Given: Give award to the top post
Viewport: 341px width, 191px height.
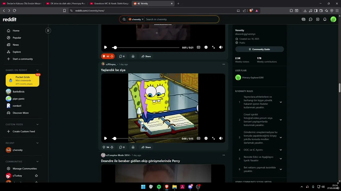Looking at the screenshot, I should pos(133,56).
